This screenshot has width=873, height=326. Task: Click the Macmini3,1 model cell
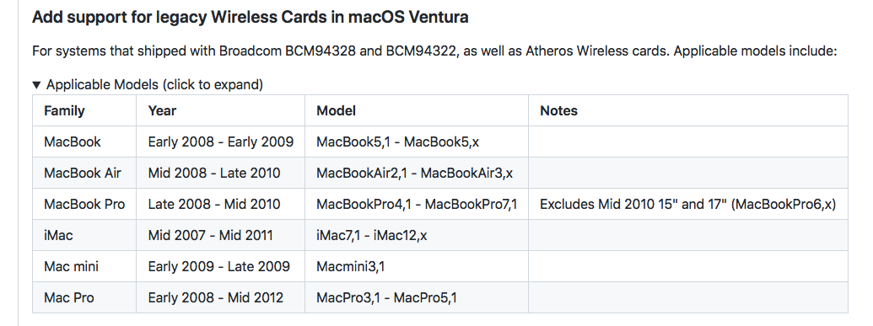click(417, 266)
